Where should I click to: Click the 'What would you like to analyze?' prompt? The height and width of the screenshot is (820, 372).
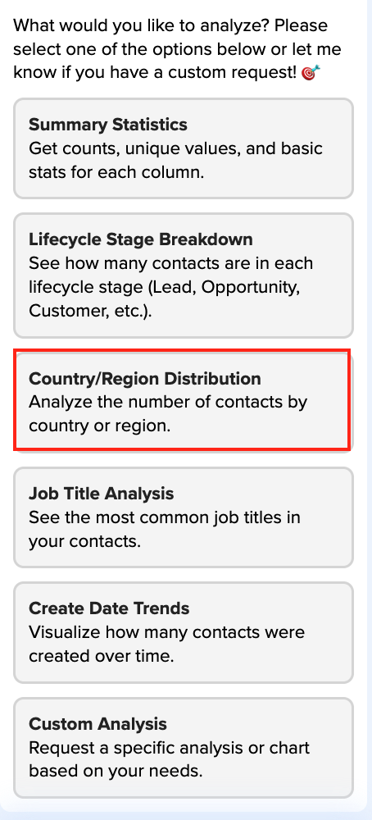click(178, 49)
